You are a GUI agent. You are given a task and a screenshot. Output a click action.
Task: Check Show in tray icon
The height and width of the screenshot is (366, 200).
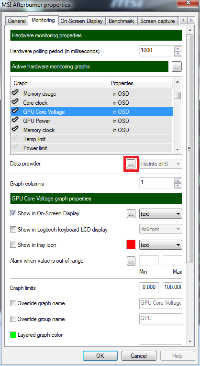point(13,245)
